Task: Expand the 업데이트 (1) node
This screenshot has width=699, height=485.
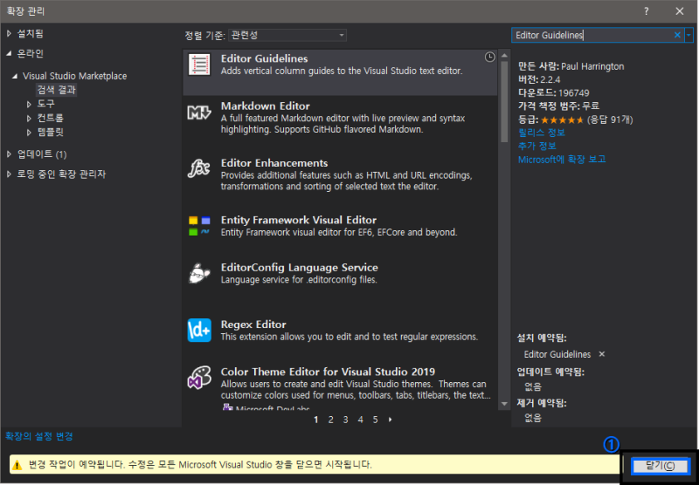Action: coord(9,154)
